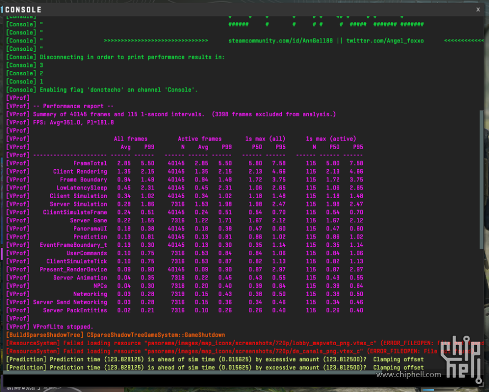Image resolution: width=489 pixels, height=392 pixels.
Task: Click the Client Rendering row label
Action: pyautogui.click(x=80, y=172)
